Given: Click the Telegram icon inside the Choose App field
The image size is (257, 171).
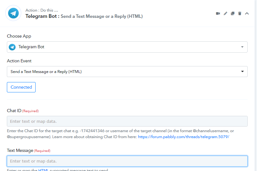Looking at the screenshot, I should (12, 47).
